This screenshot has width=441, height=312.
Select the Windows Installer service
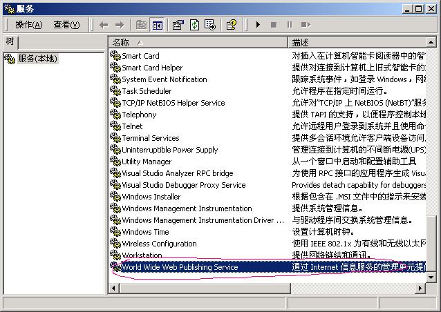point(151,197)
